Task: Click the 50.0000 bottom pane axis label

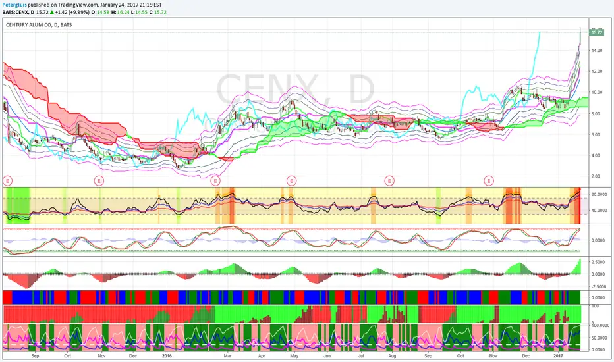Action: coord(598,338)
